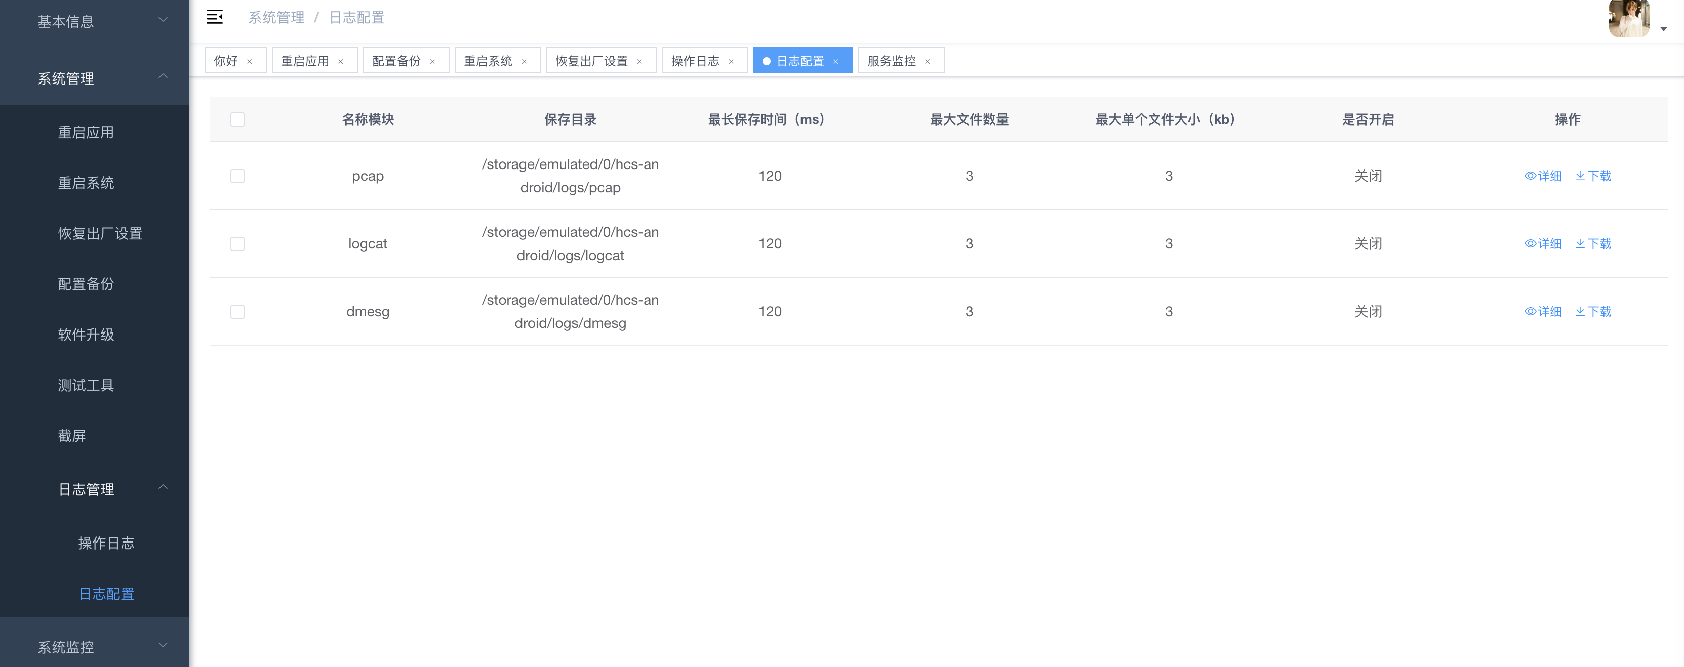Collapse sidebar with hamburger fold icon
Screen dimensions: 1684x667
[214, 17]
